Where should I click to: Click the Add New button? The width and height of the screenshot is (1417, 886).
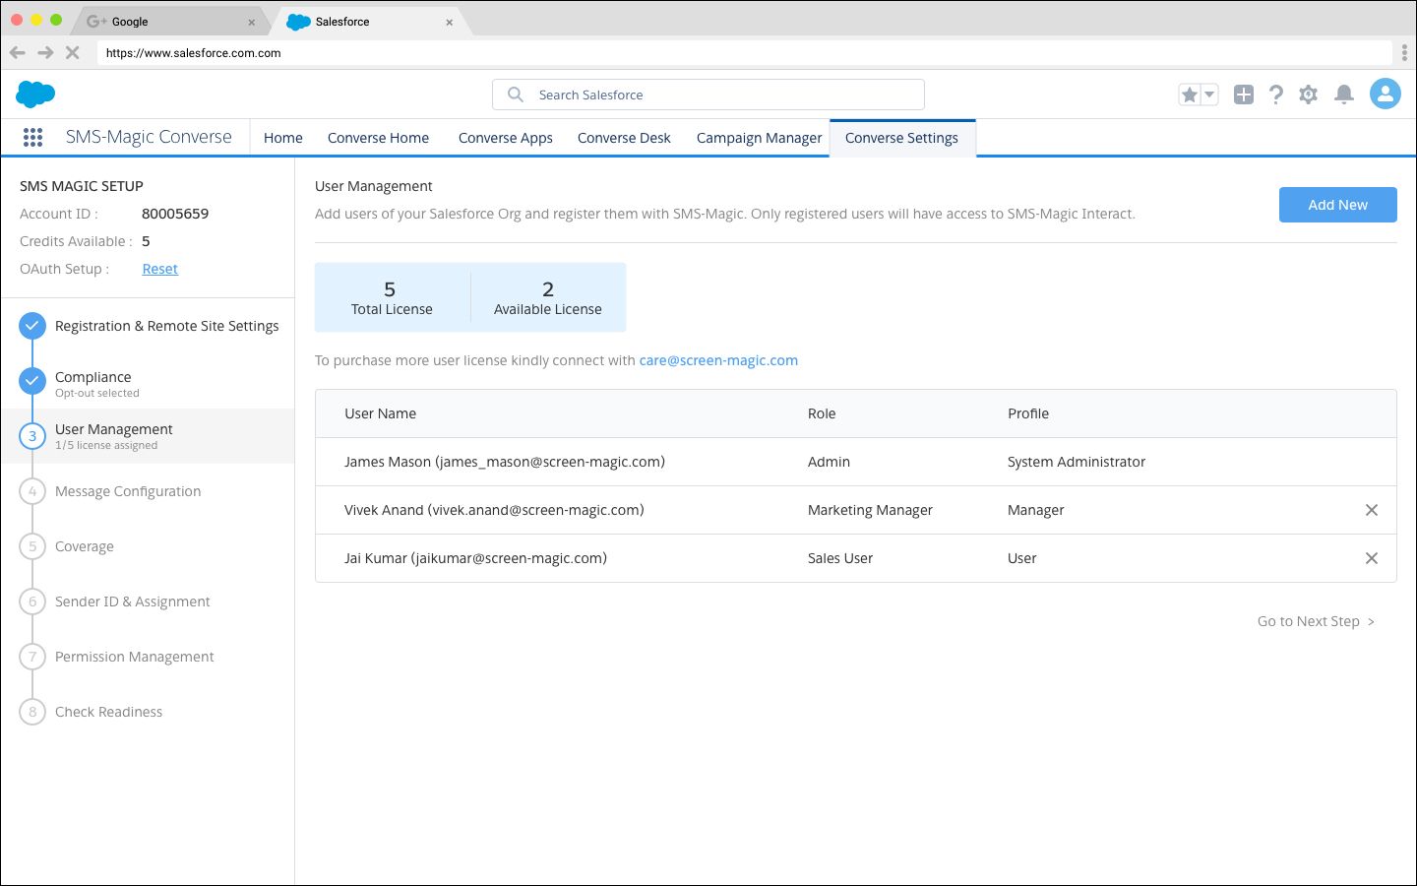tap(1337, 205)
